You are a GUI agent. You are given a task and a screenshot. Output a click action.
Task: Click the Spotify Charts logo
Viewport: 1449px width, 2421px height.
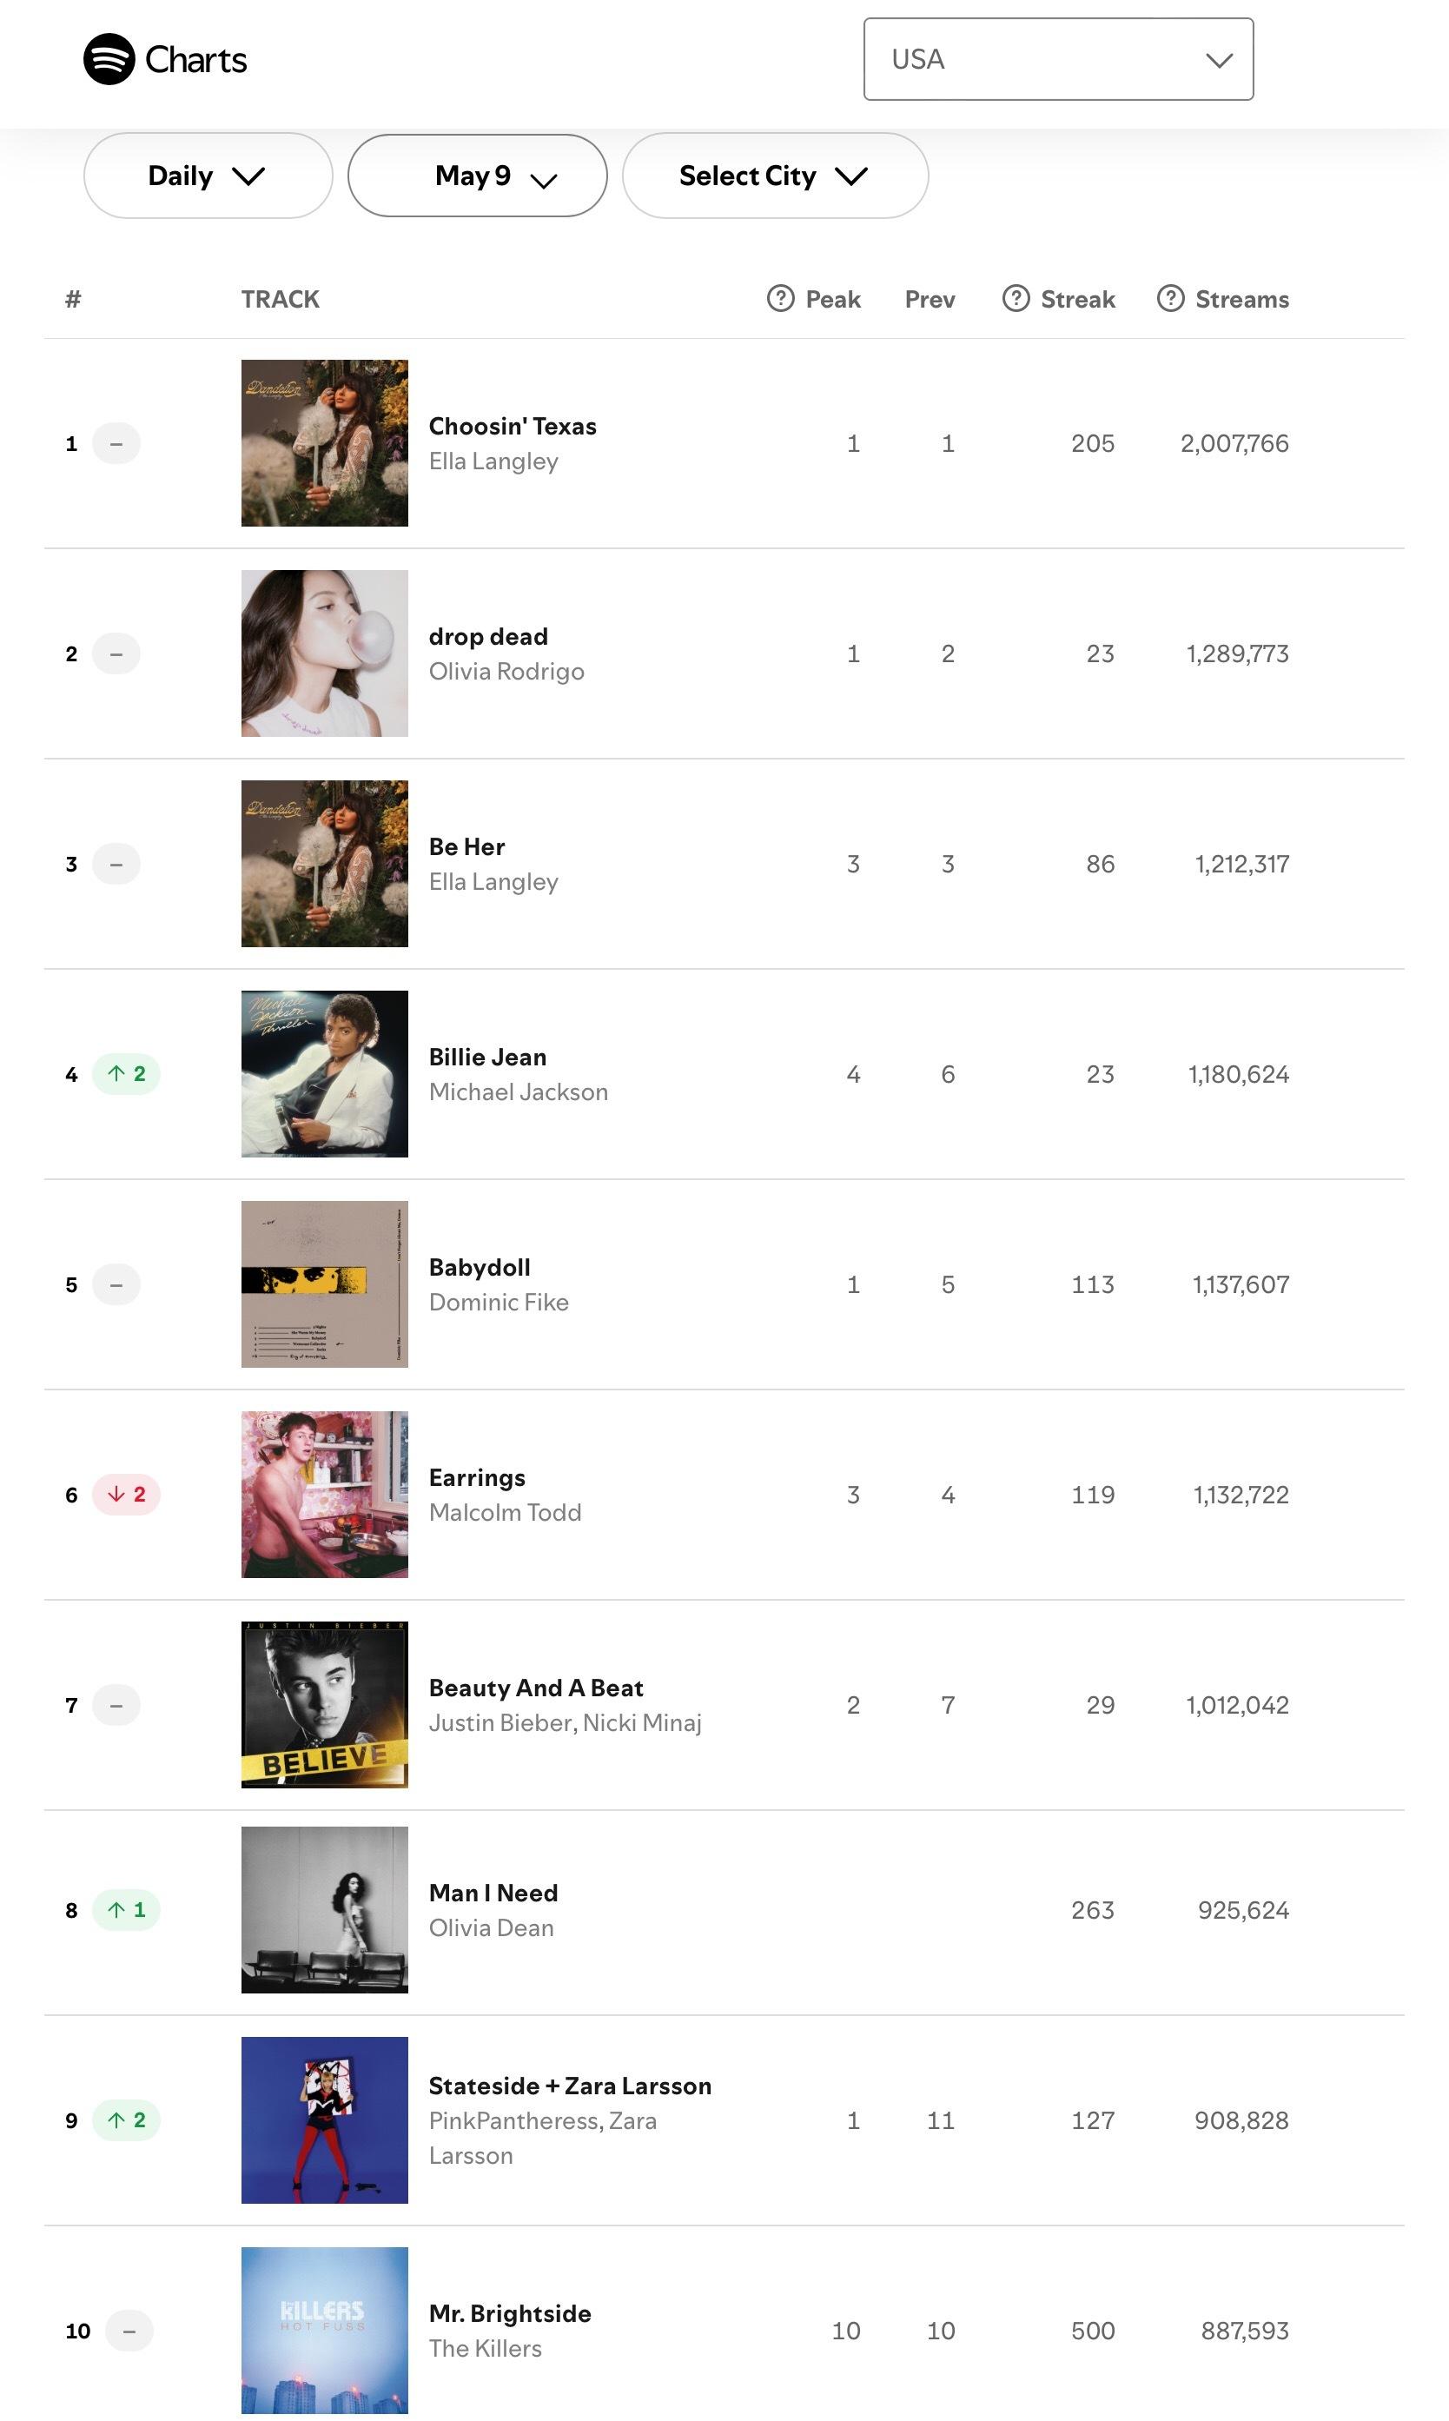click(x=165, y=60)
